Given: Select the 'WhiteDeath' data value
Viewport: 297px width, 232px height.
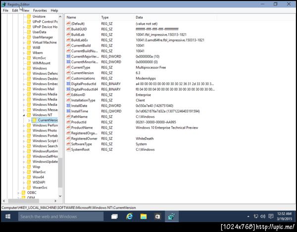Looking at the screenshot, I should point(145,139).
